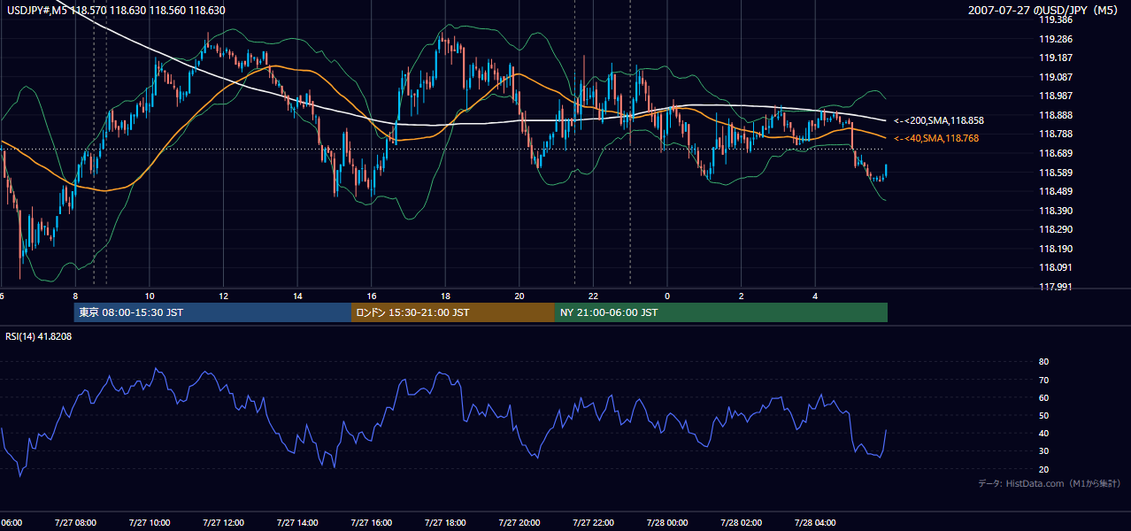Click the 40 SMA label reading 118.768

[x=935, y=138]
